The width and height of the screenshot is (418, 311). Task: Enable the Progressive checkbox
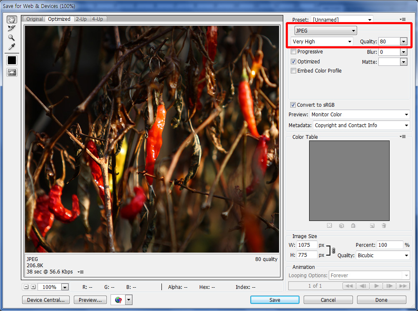point(294,52)
